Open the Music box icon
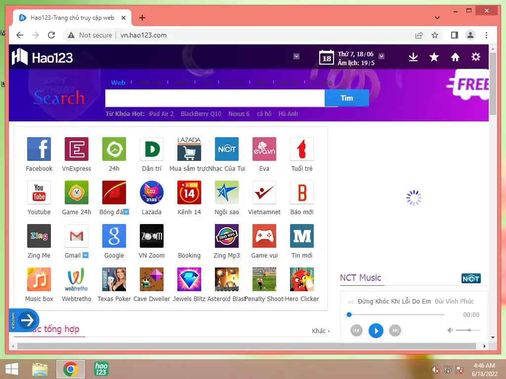This screenshot has width=506, height=379. click(x=39, y=279)
